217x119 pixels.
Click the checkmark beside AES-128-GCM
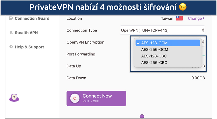[138, 43]
